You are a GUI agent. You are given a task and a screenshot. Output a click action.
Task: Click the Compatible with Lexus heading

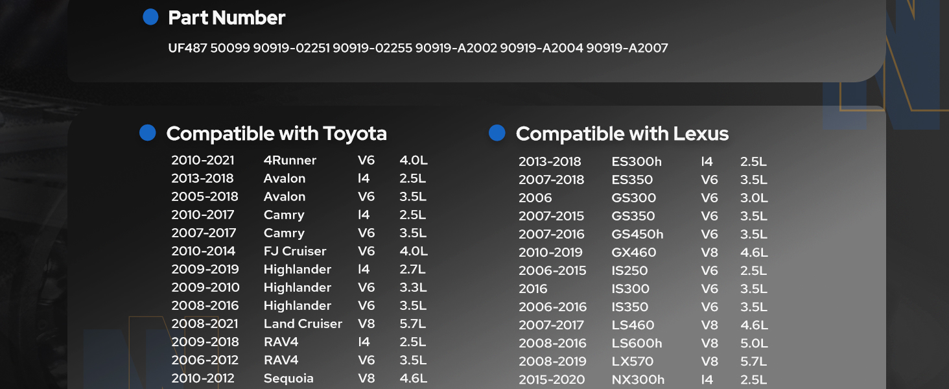tap(622, 134)
